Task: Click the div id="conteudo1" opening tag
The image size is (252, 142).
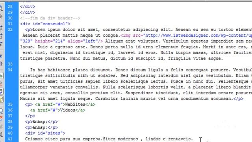Action: [45, 24]
